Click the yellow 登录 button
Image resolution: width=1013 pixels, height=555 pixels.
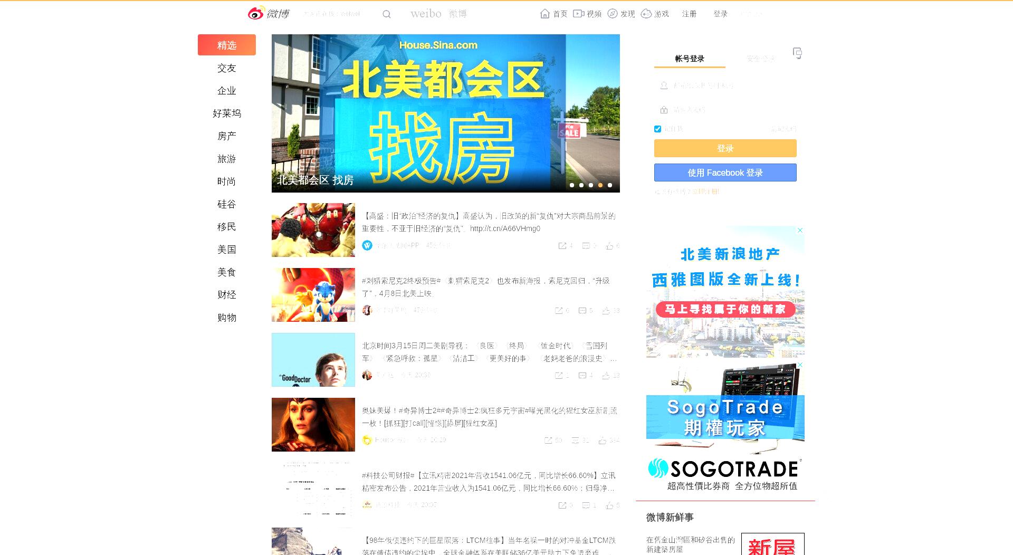(x=725, y=148)
